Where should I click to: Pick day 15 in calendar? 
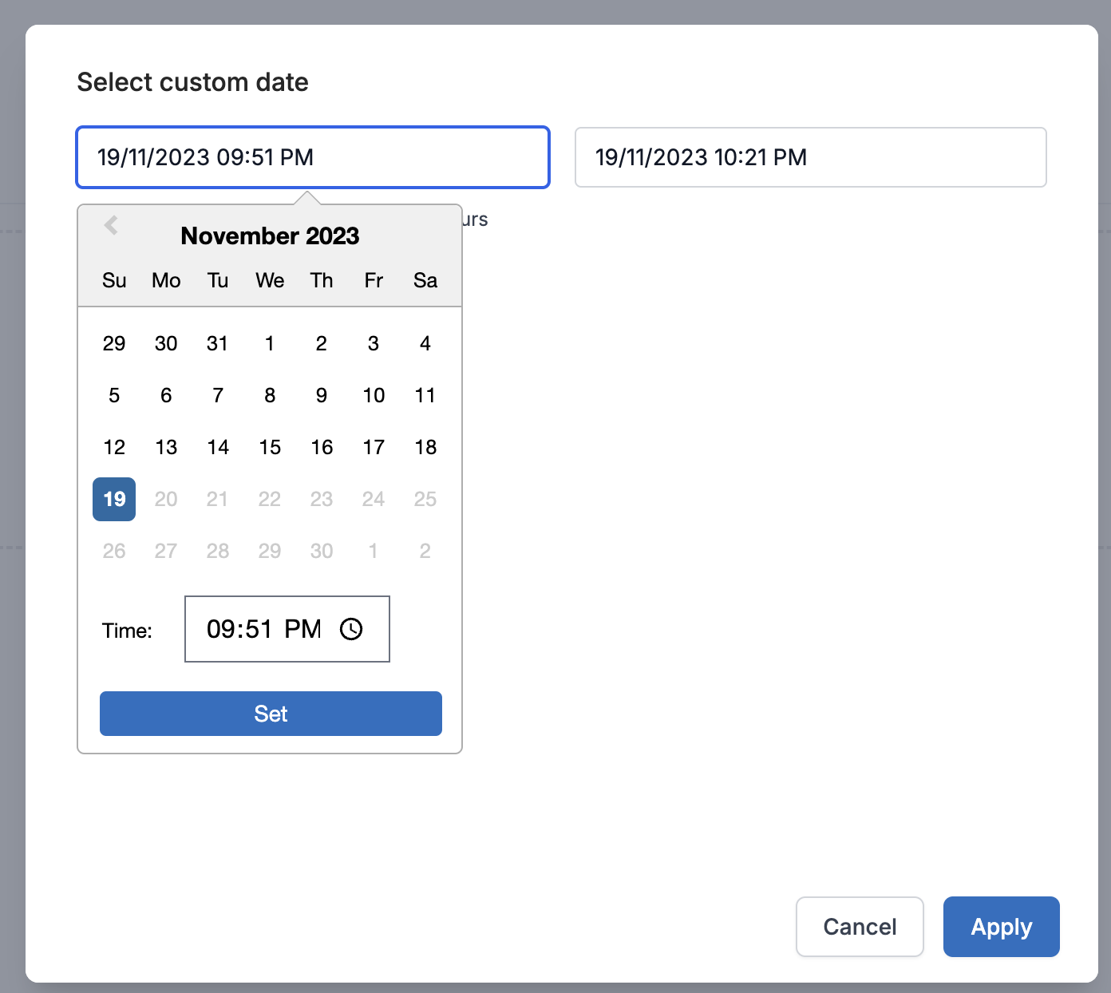click(x=270, y=447)
